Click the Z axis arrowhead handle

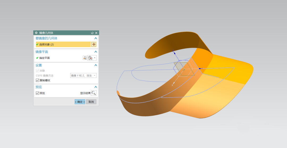click(175, 53)
